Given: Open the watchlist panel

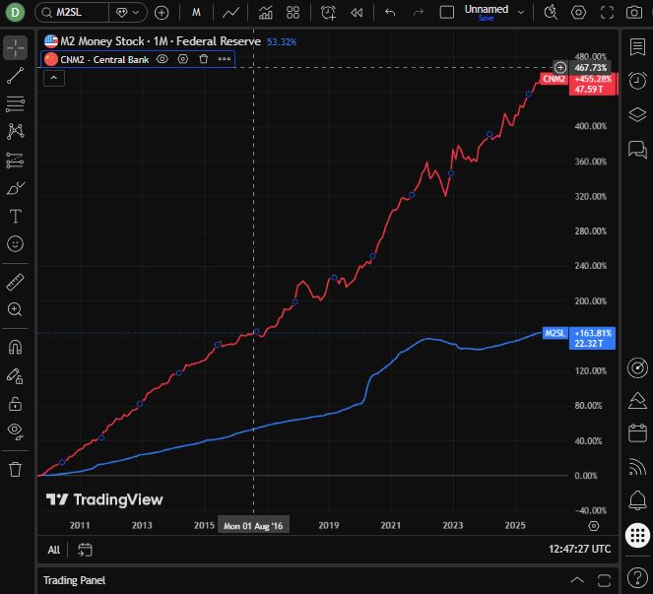Looking at the screenshot, I should coord(637,47).
